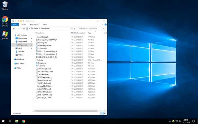Viewport: 198px width, 124px height.
Task: Open quick access toolbar customize dropdown
Action: [24, 21]
